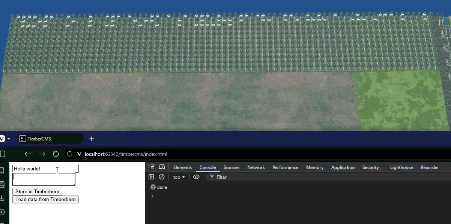Show the console sidebar panel icon

click(151, 177)
